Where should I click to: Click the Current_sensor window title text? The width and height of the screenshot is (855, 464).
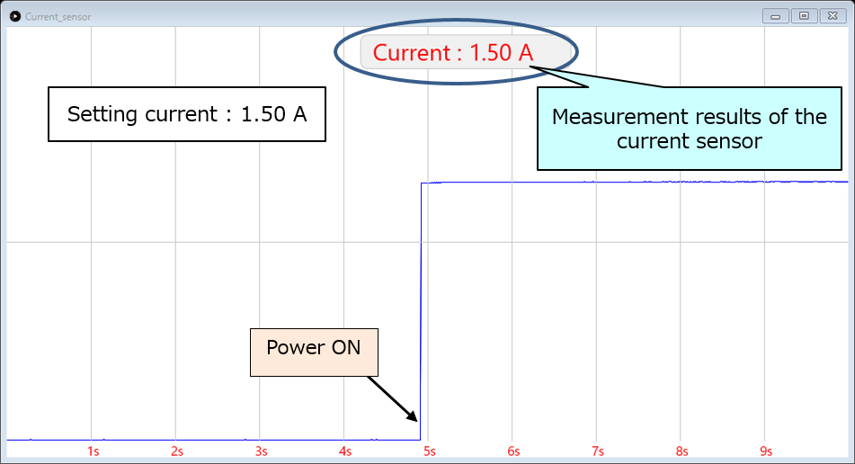click(x=58, y=16)
